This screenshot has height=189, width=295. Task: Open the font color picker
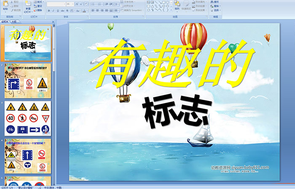coord(86,11)
